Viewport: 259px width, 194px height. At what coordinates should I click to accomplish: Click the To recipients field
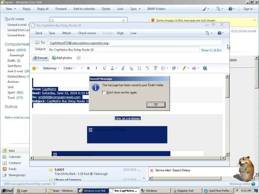click(x=135, y=43)
